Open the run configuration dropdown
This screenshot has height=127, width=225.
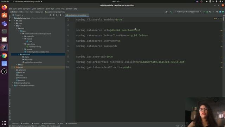(x=188, y=12)
